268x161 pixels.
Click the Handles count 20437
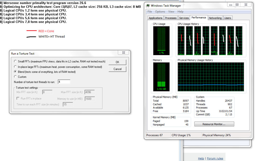[228, 101]
